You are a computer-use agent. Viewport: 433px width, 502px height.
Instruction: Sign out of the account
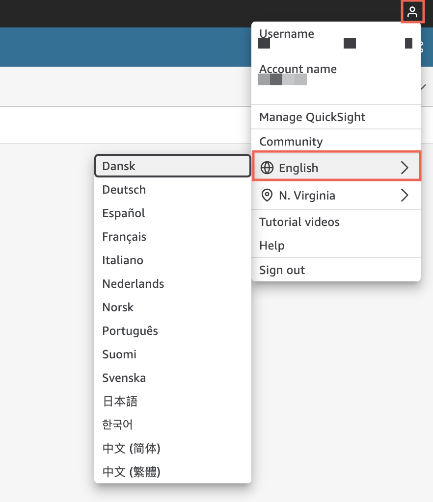click(282, 270)
